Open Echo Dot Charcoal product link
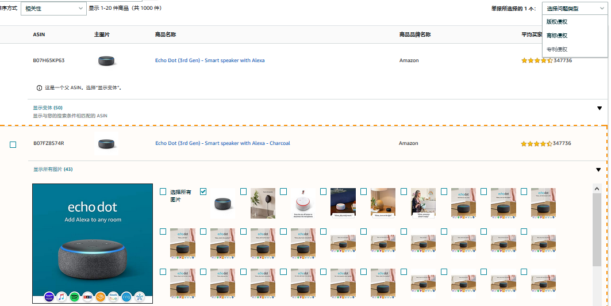Screen dimensions: 611x306 (x=222, y=143)
